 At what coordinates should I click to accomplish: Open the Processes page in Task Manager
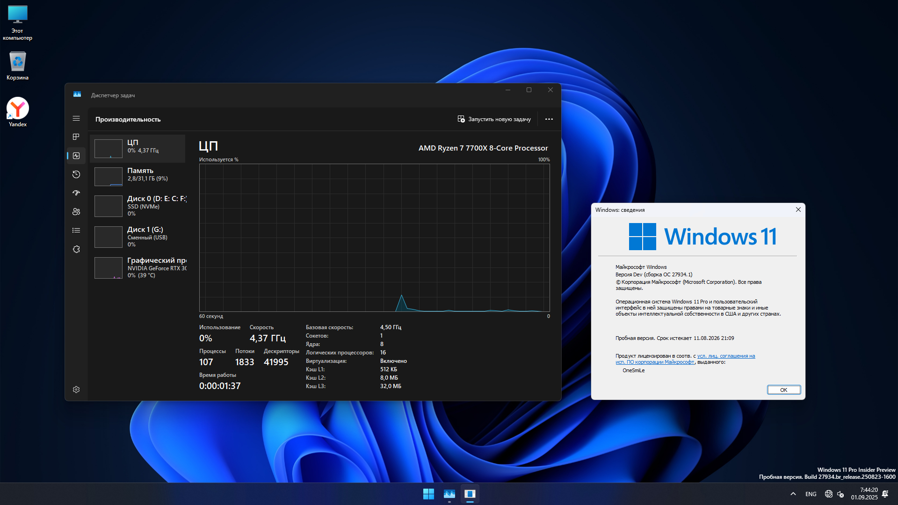pos(76,137)
